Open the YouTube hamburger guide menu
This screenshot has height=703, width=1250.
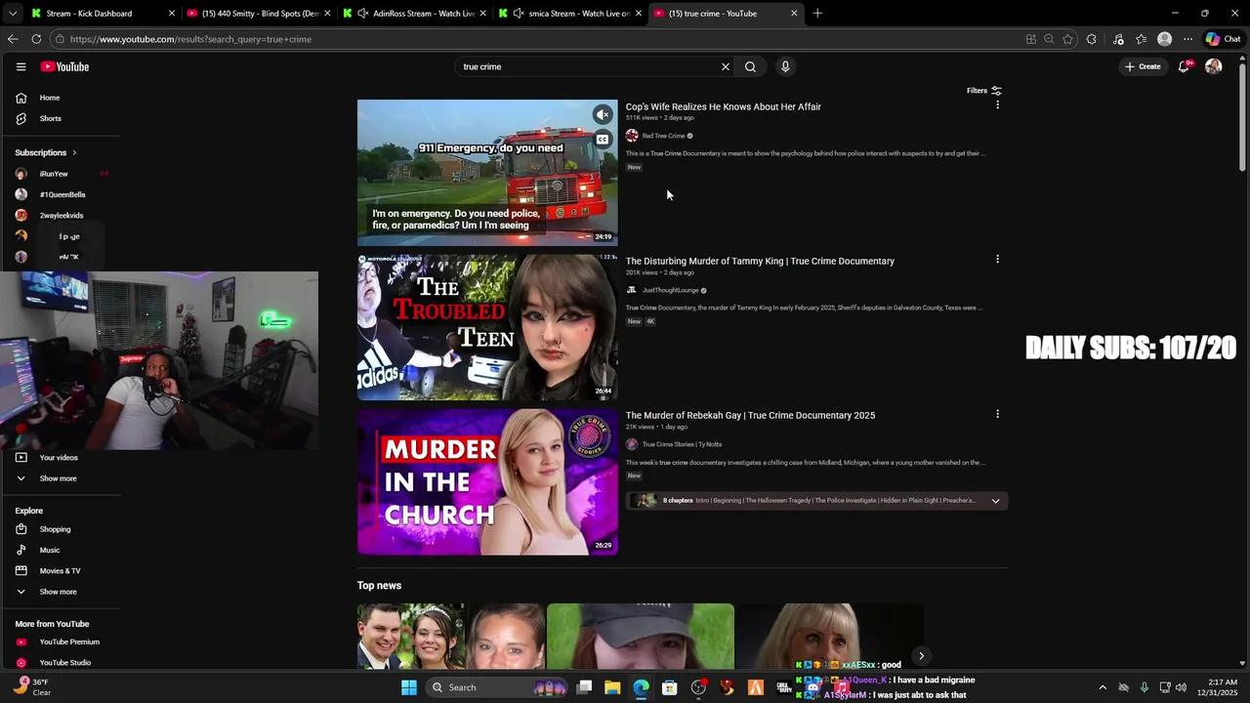point(21,66)
